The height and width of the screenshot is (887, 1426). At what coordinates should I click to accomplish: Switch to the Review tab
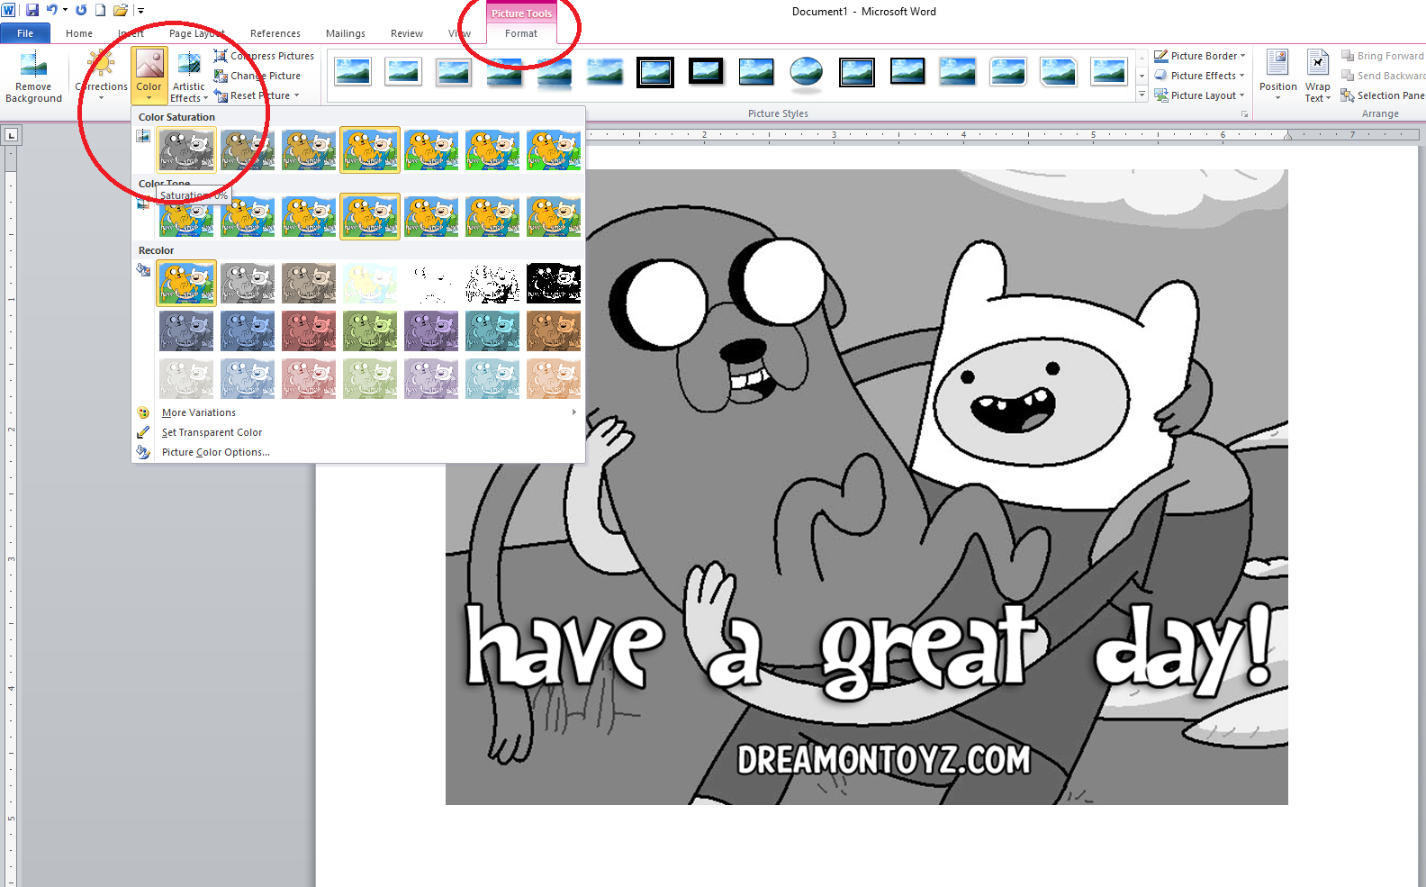pos(407,33)
